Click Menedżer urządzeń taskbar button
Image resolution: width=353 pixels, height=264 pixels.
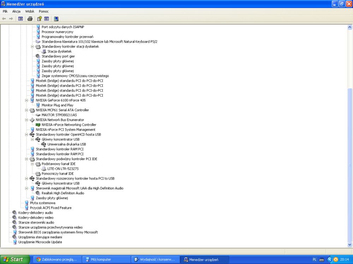pos(204,259)
